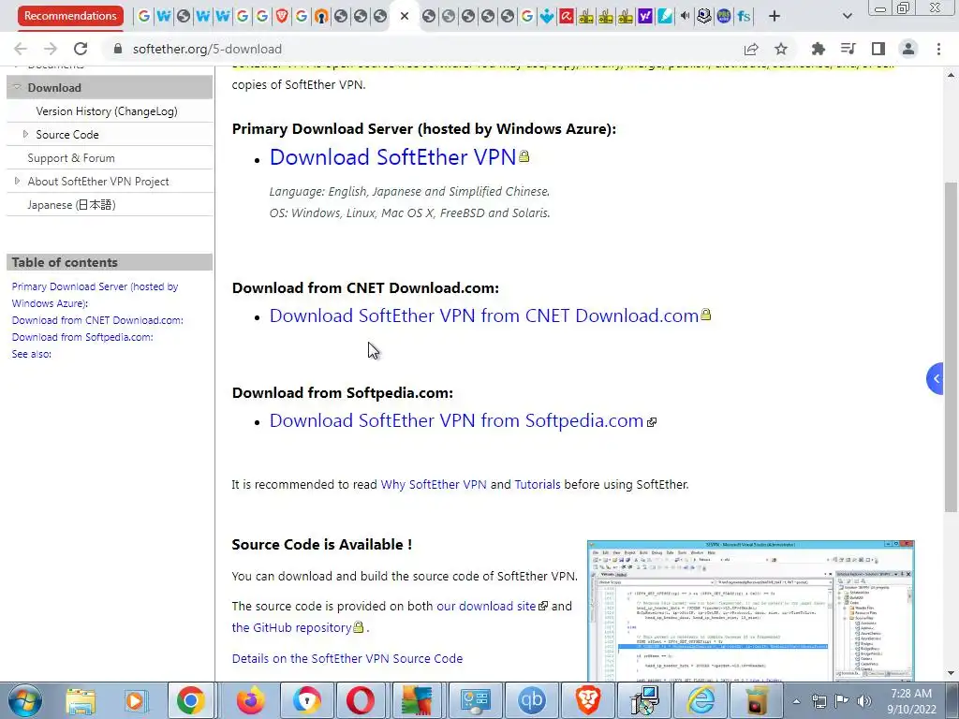This screenshot has width=959, height=719.
Task: Open About SoftEther VPN Project
Action: pos(97,182)
